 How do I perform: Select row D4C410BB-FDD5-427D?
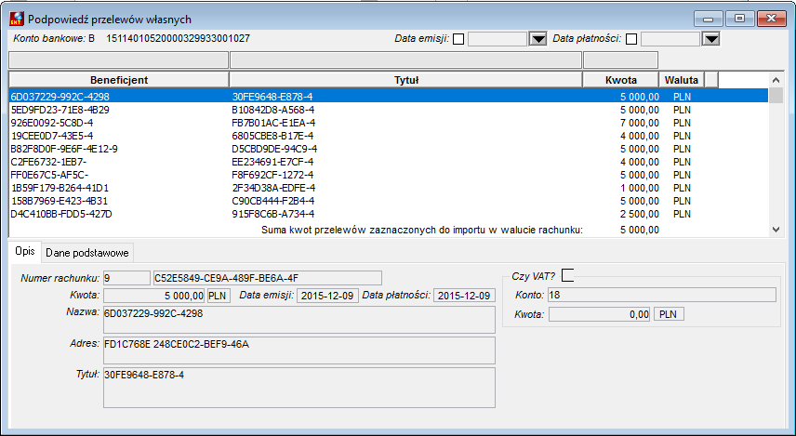click(x=389, y=214)
